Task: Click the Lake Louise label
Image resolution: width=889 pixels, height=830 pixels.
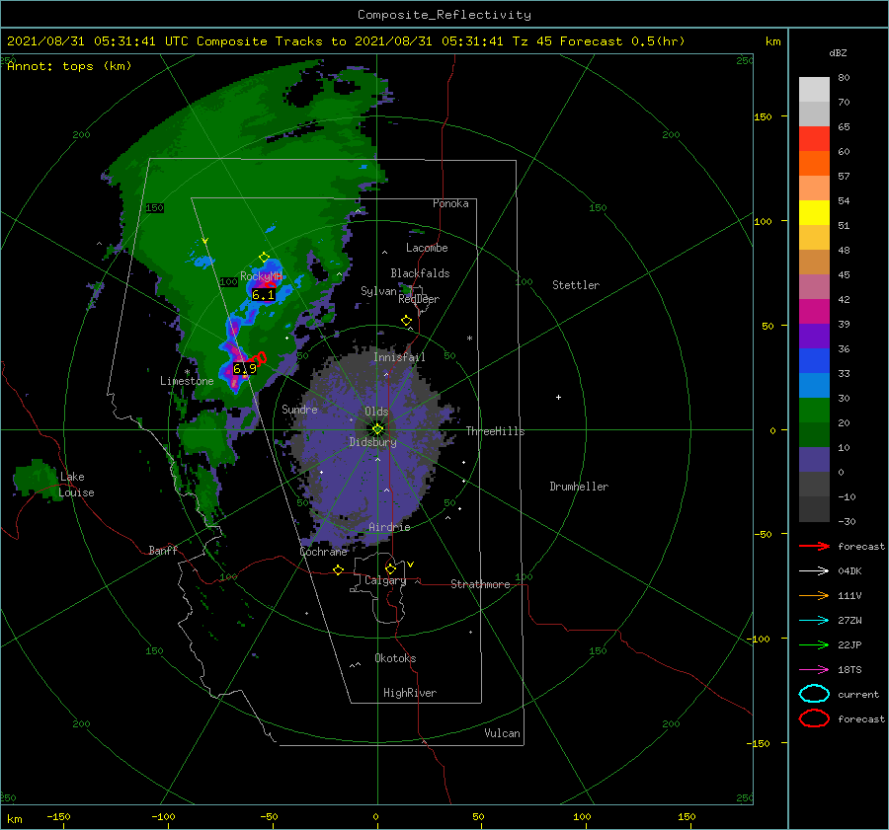Action: click(76, 485)
